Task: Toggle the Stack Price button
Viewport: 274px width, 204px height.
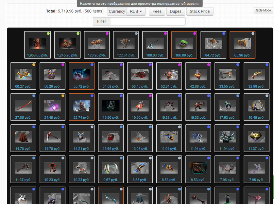Action: coord(200,11)
